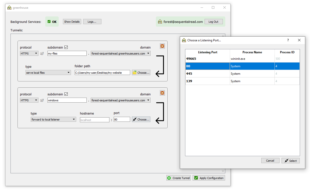Maximize the greenhouse window
This screenshot has width=310, height=190.
[213, 7]
